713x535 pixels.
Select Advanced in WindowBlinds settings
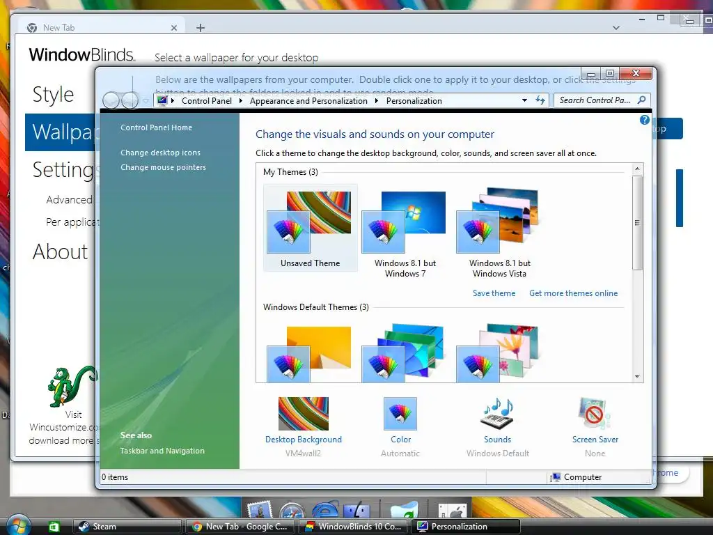tap(69, 200)
